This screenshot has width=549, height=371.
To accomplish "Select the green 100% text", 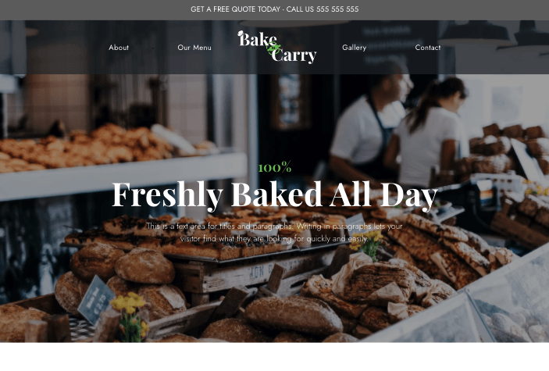I will [x=275, y=167].
